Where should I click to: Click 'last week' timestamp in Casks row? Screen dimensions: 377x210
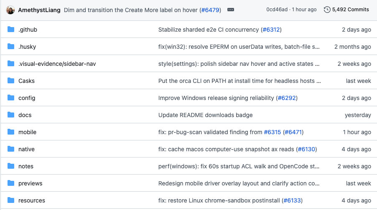coord(358,81)
